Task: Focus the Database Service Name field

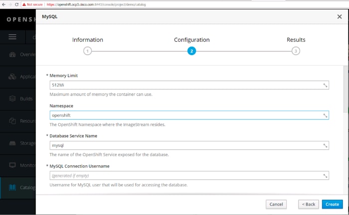Action: point(189,145)
